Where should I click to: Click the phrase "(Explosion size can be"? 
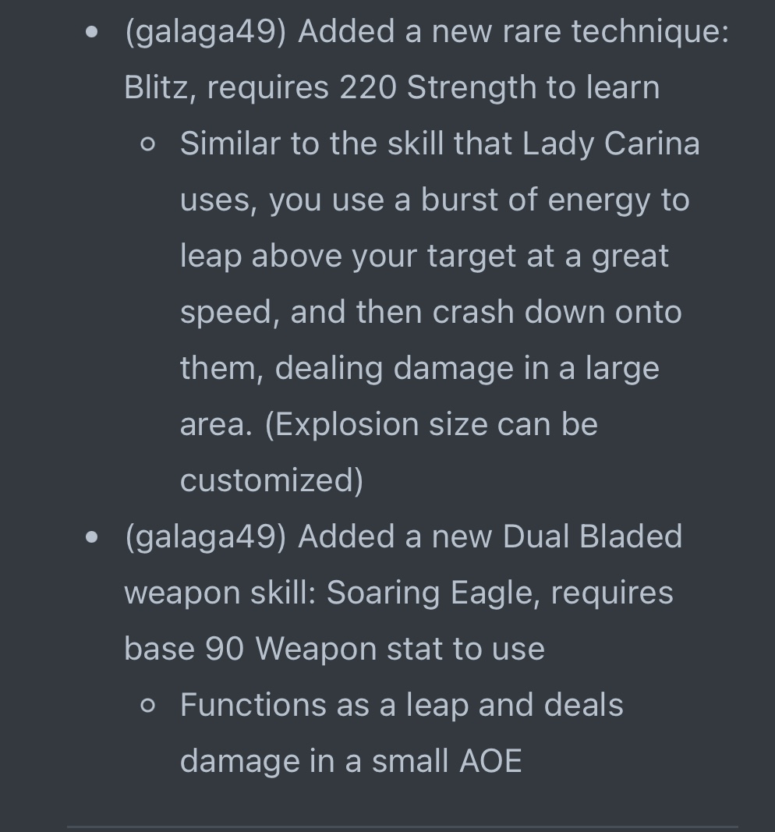[x=431, y=424]
